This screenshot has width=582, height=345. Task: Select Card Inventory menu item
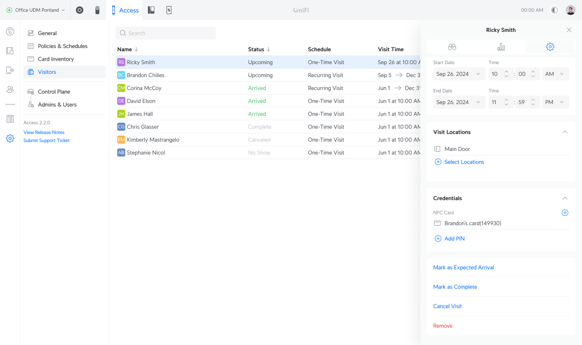point(65,59)
